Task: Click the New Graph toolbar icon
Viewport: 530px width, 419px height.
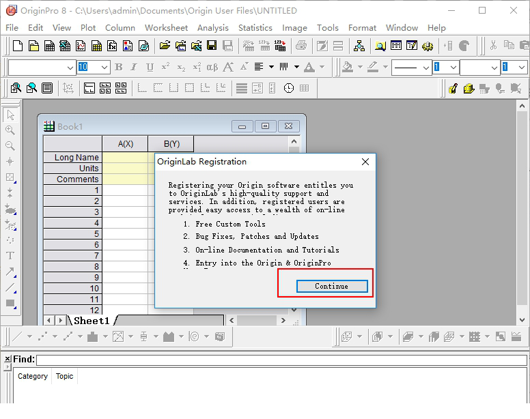Action: tap(81, 46)
